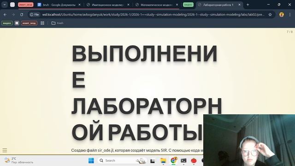Click the white square bookmark icon

(x=17, y=23)
